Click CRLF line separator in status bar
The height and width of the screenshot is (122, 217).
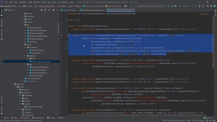click(189, 121)
